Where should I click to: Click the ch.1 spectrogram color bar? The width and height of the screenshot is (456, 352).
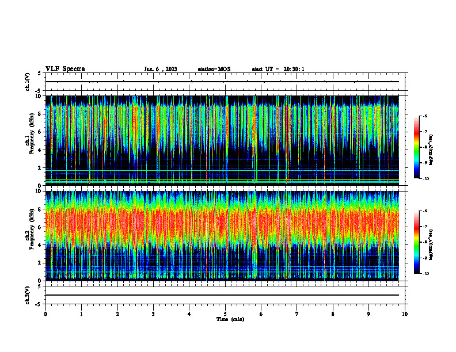(417, 147)
